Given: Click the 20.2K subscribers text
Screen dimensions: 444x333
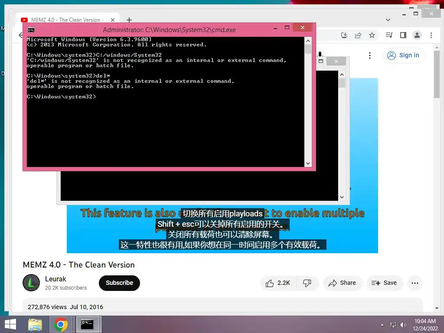Looking at the screenshot, I should click(x=66, y=288).
